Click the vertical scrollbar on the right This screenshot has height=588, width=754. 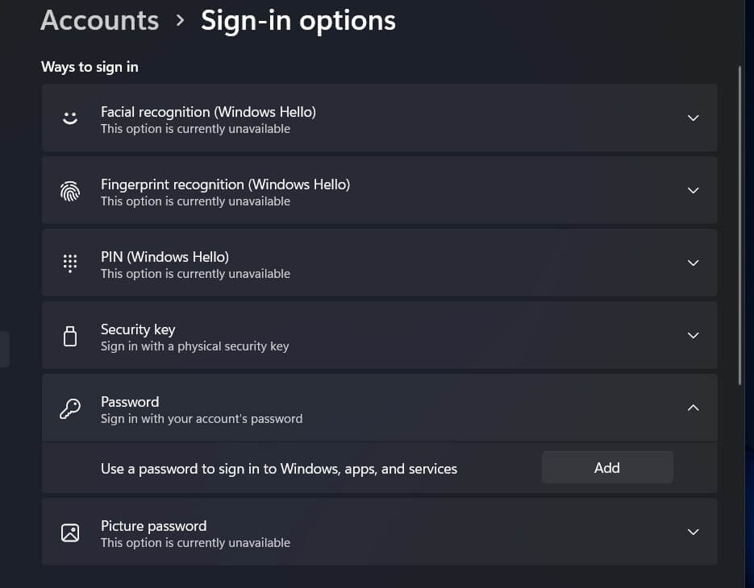(x=739, y=225)
